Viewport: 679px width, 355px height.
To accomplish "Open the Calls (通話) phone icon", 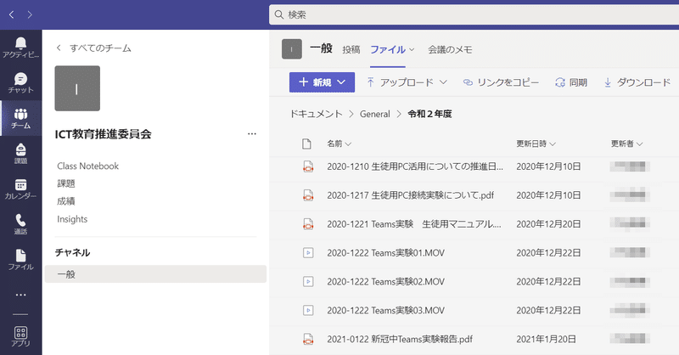I will (x=20, y=224).
